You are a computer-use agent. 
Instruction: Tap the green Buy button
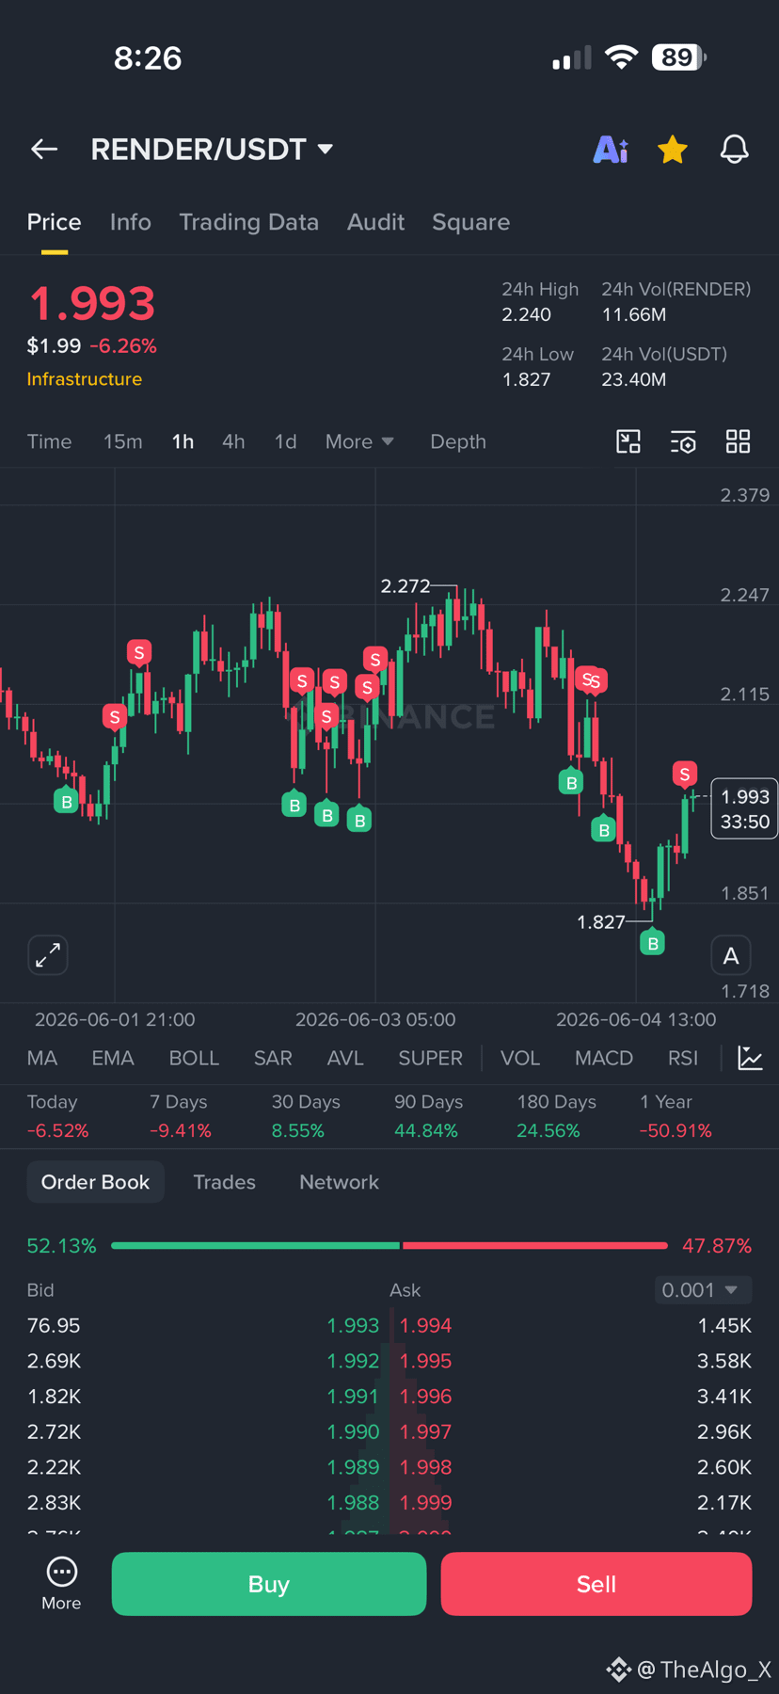(269, 1584)
